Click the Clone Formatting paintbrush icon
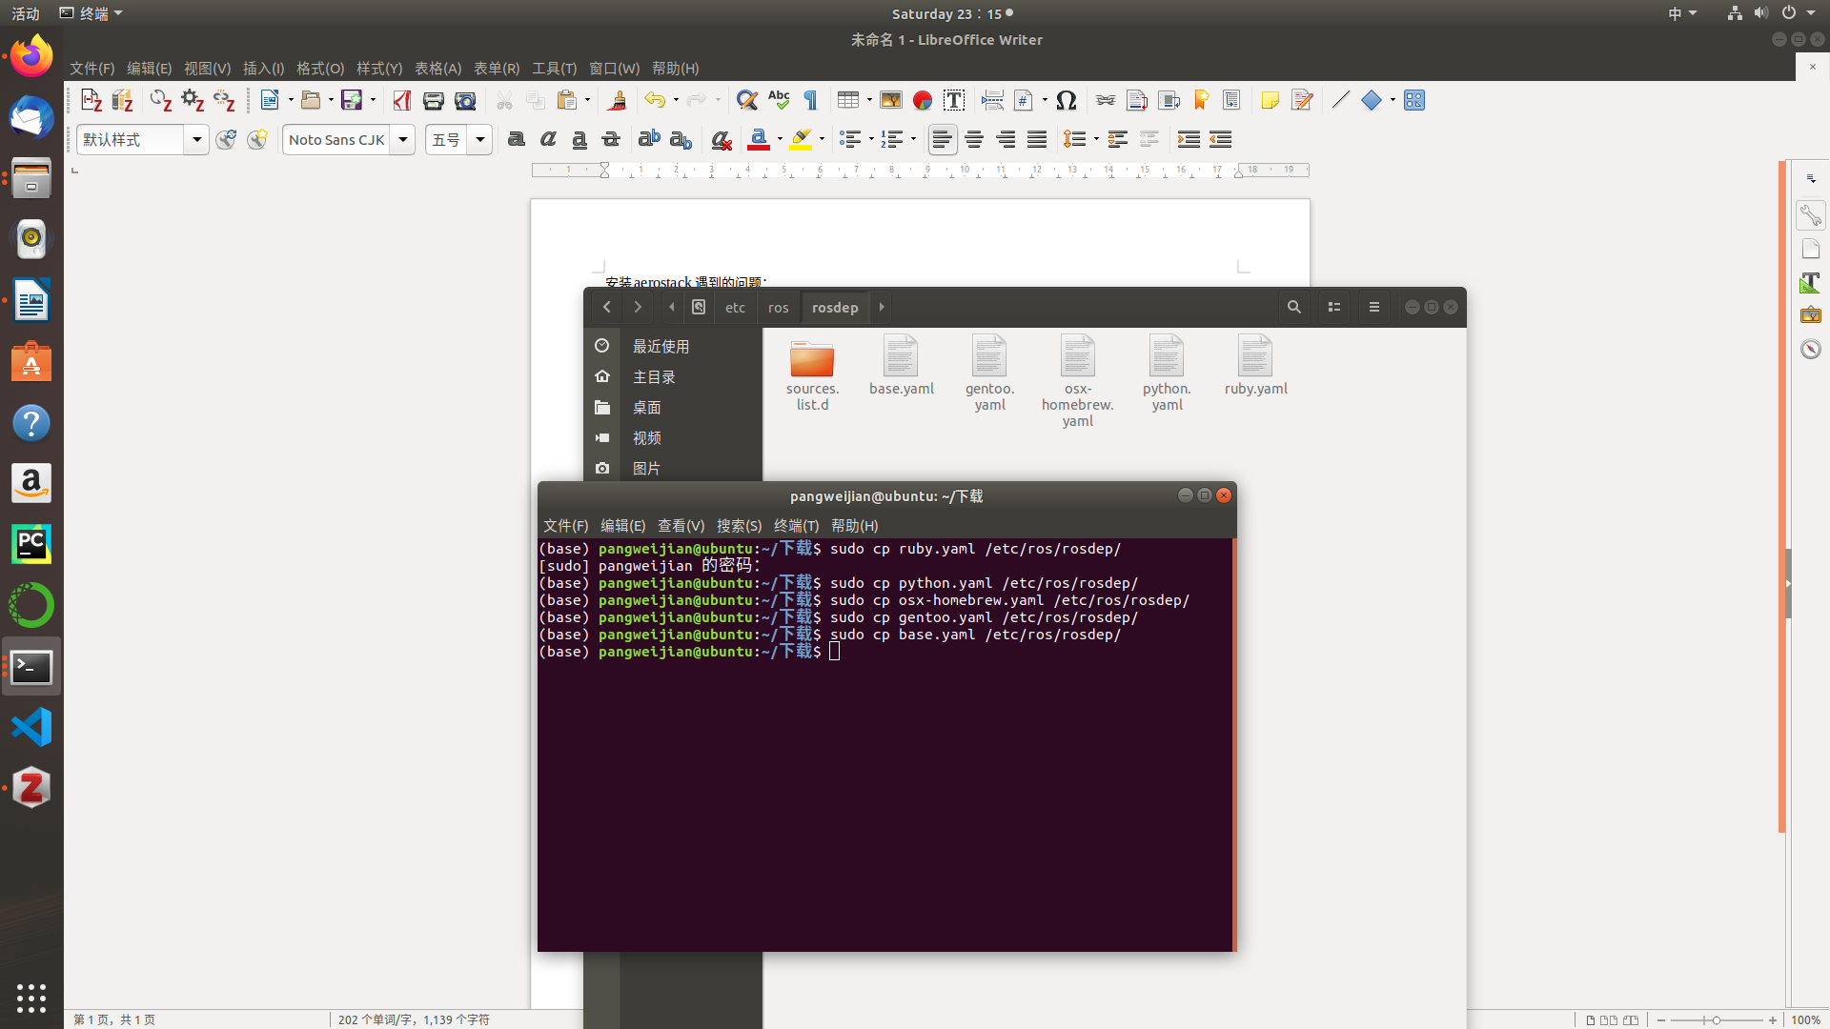1830x1029 pixels. click(617, 100)
